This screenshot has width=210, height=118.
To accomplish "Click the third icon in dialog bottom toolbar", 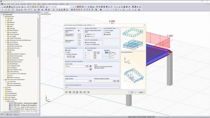I will click(73, 92).
